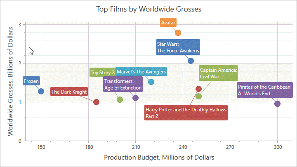This screenshot has width=297, height=167.
Task: Click the teal Marvel's Avengers data point
Action: (151, 82)
